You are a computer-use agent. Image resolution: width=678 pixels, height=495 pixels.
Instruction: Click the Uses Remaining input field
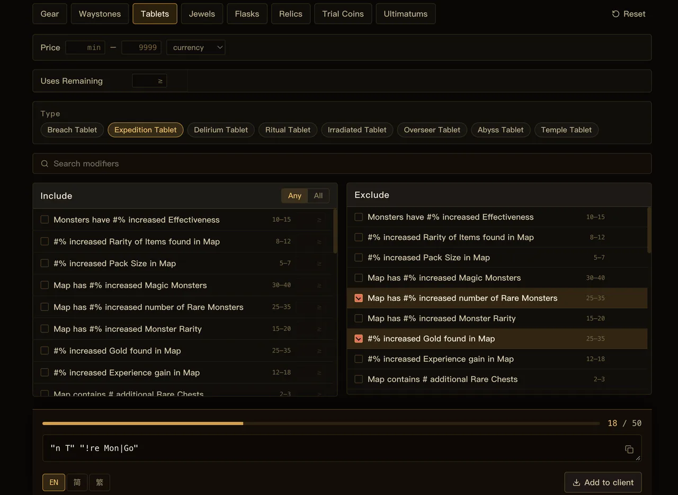(x=149, y=81)
